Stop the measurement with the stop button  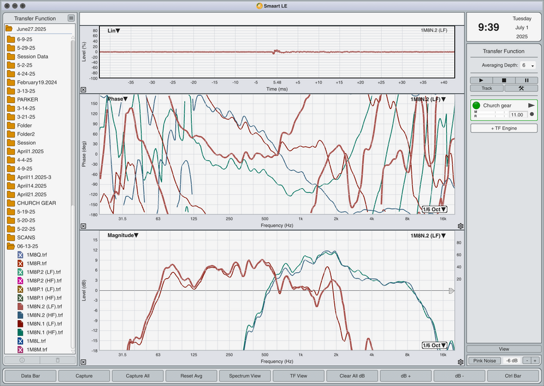[x=504, y=80]
